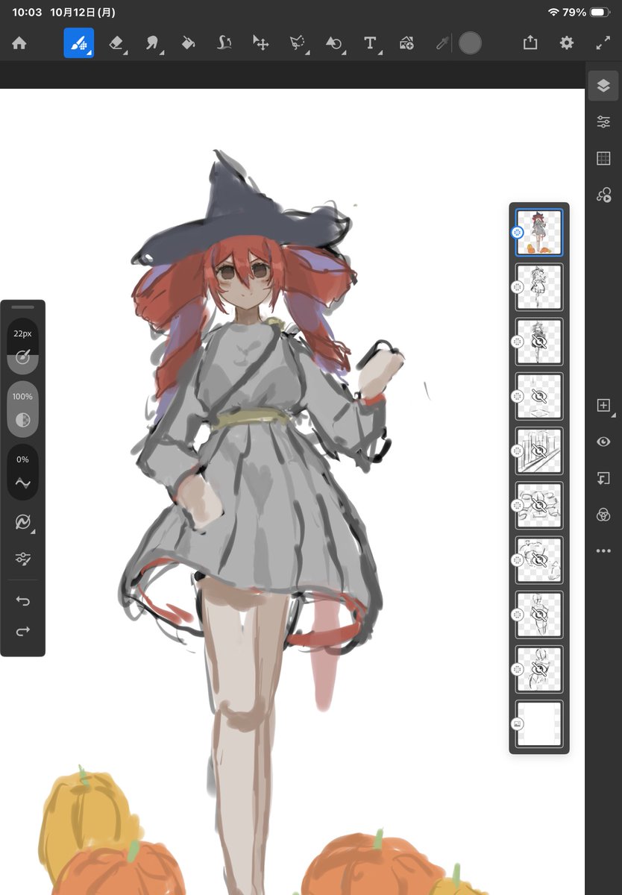622x895 pixels.
Task: Adjust the 100% brush flow control
Action: coord(22,409)
